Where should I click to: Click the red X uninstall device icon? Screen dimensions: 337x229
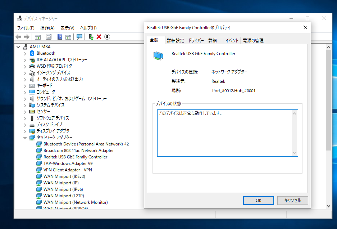click(99, 37)
